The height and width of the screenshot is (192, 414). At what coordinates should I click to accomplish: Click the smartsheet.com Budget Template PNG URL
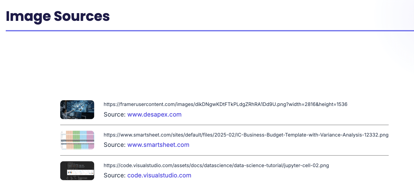(246, 135)
